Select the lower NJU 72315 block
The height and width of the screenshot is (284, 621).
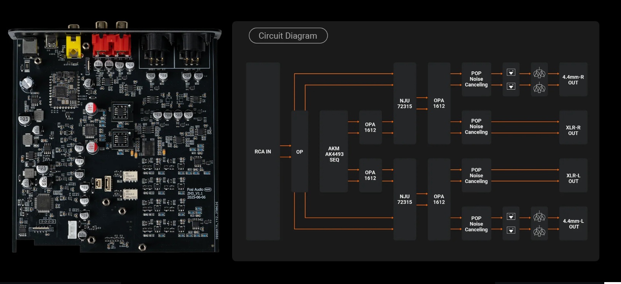404,199
